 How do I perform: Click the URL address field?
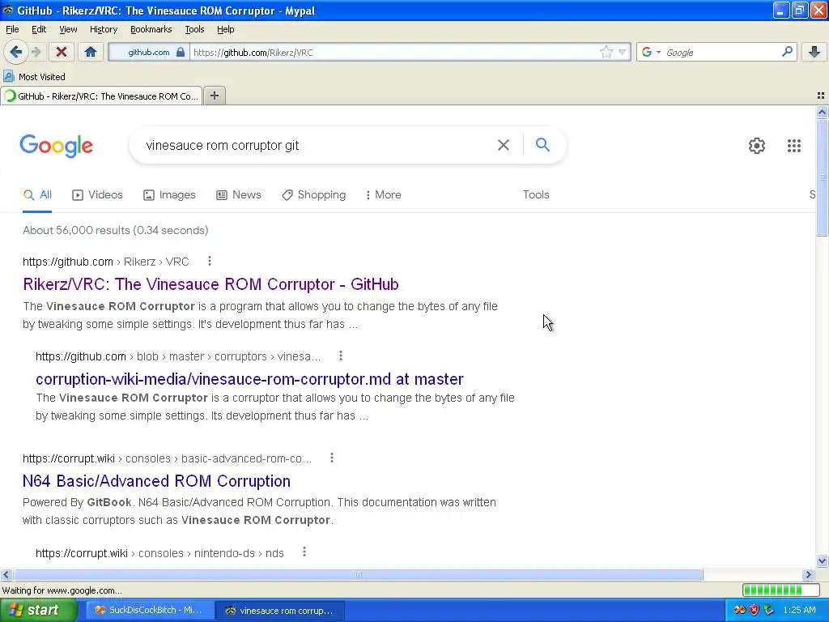394,53
